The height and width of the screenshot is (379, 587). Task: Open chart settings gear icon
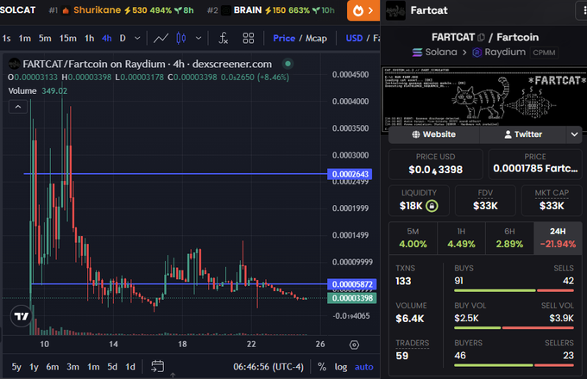point(354,345)
